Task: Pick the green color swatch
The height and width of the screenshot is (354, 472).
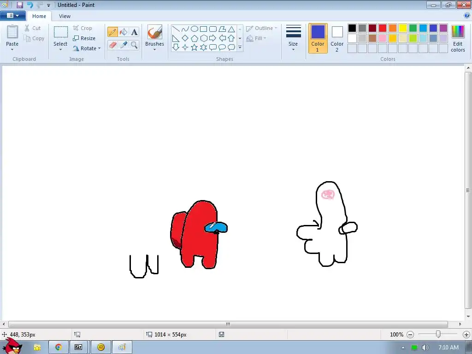Action: (413, 28)
